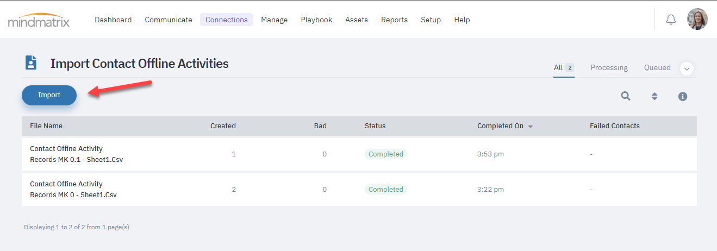Screen dimensions: 717x251
Task: Open the Setup menu
Action: (x=431, y=20)
